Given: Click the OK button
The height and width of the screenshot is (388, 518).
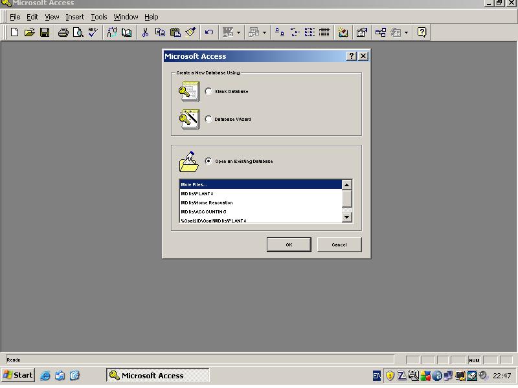Looking at the screenshot, I should coord(289,244).
